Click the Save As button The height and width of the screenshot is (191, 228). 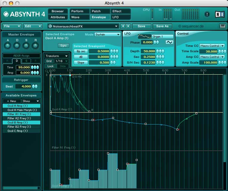point(162,26)
